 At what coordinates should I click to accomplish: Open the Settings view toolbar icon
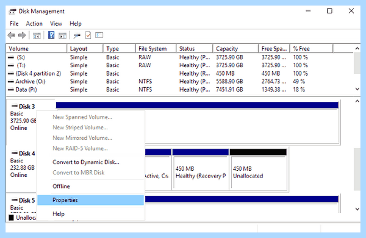99,35
